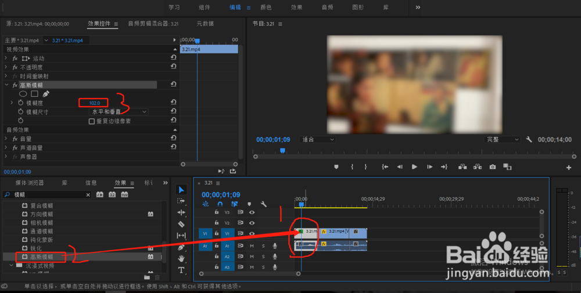The width and height of the screenshot is (581, 293).
Task: Toggle V2 track output eye
Action: [252, 223]
